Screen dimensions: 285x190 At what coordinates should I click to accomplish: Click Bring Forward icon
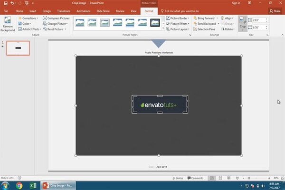[x=195, y=18]
